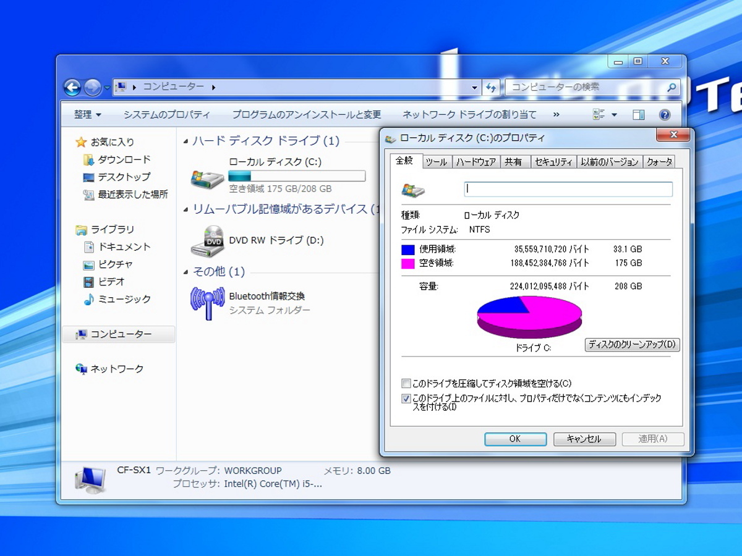Click ネットワーク ドライブの割り当て
742x556 pixels.
pyautogui.click(x=469, y=114)
